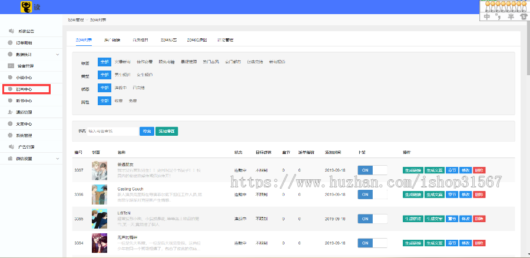Viewport: 530px width, 258px height.
Task: Open cover thumbnail of Casting Couch
Action: [100, 195]
